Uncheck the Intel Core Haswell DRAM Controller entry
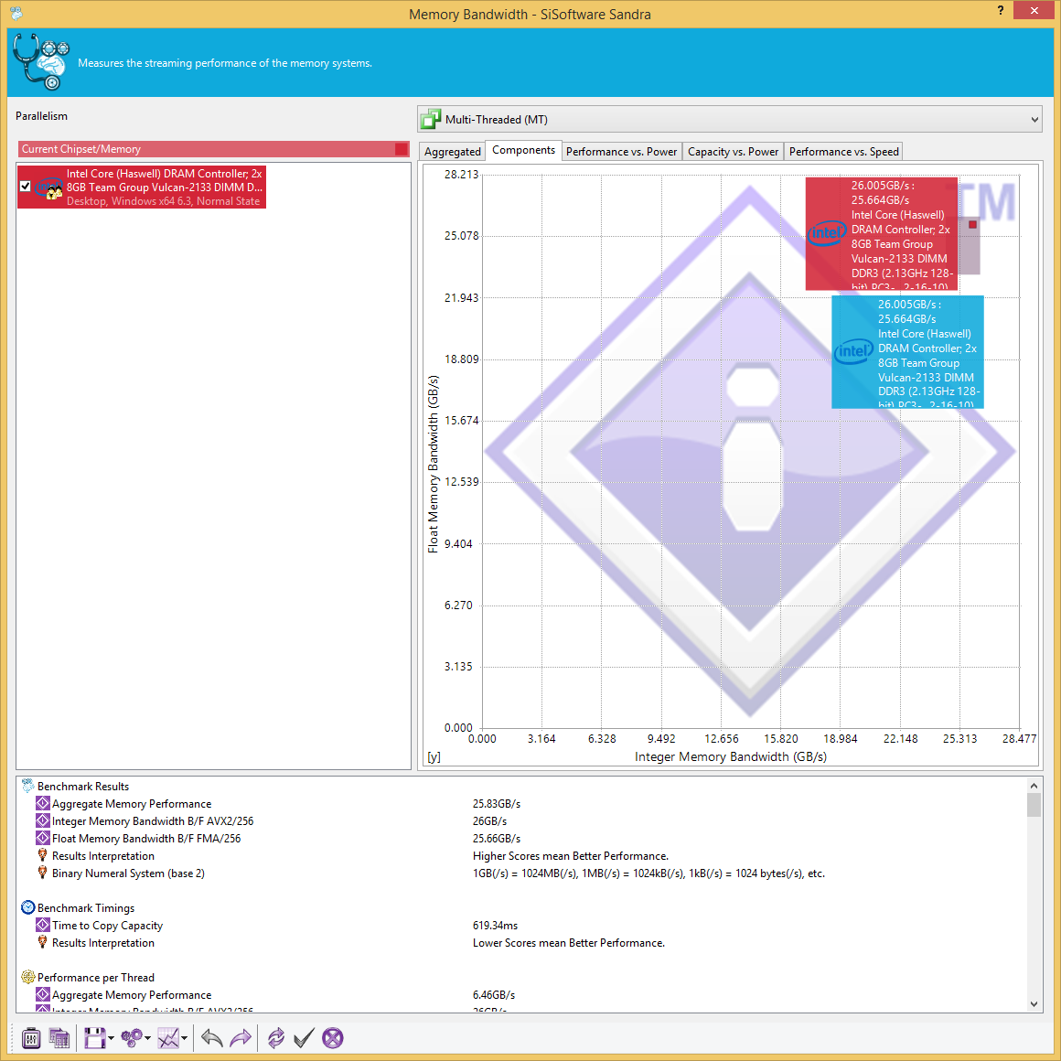Image resolution: width=1061 pixels, height=1061 pixels. (26, 186)
